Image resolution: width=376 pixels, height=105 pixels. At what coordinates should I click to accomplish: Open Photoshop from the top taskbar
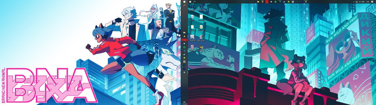(297, 2)
